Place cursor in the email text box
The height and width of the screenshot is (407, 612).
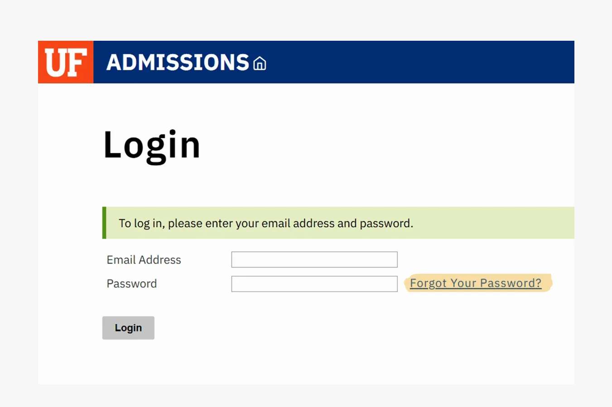314,259
